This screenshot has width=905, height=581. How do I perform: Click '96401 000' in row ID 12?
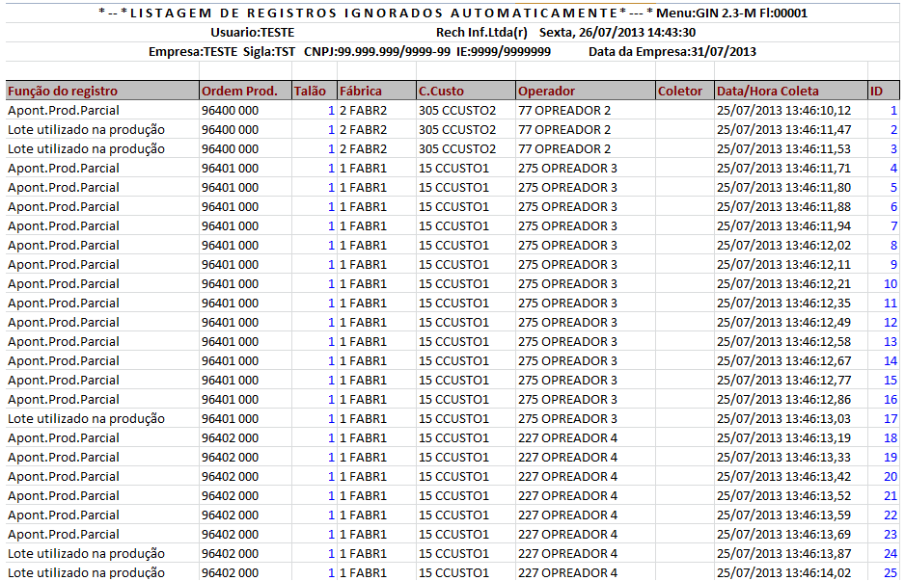[x=230, y=323]
